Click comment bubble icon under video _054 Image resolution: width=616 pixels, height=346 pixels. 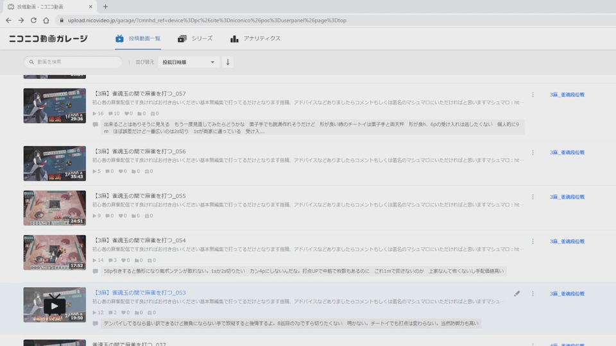click(96, 271)
